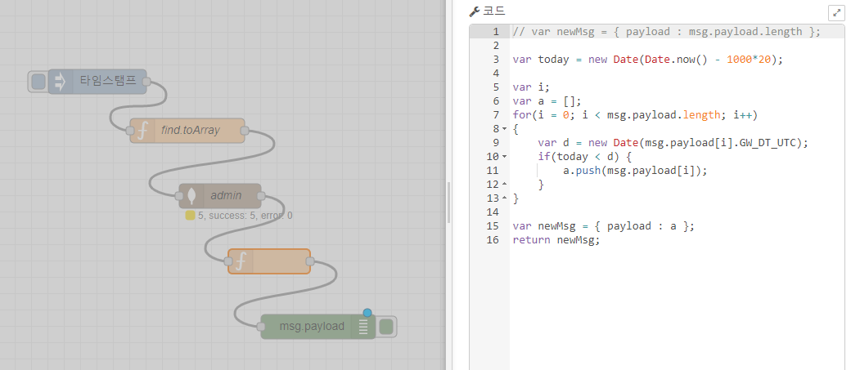Click the 'a.push(msg.payload[i]);' code line
Image resolution: width=860 pixels, height=370 pixels.
[635, 171]
